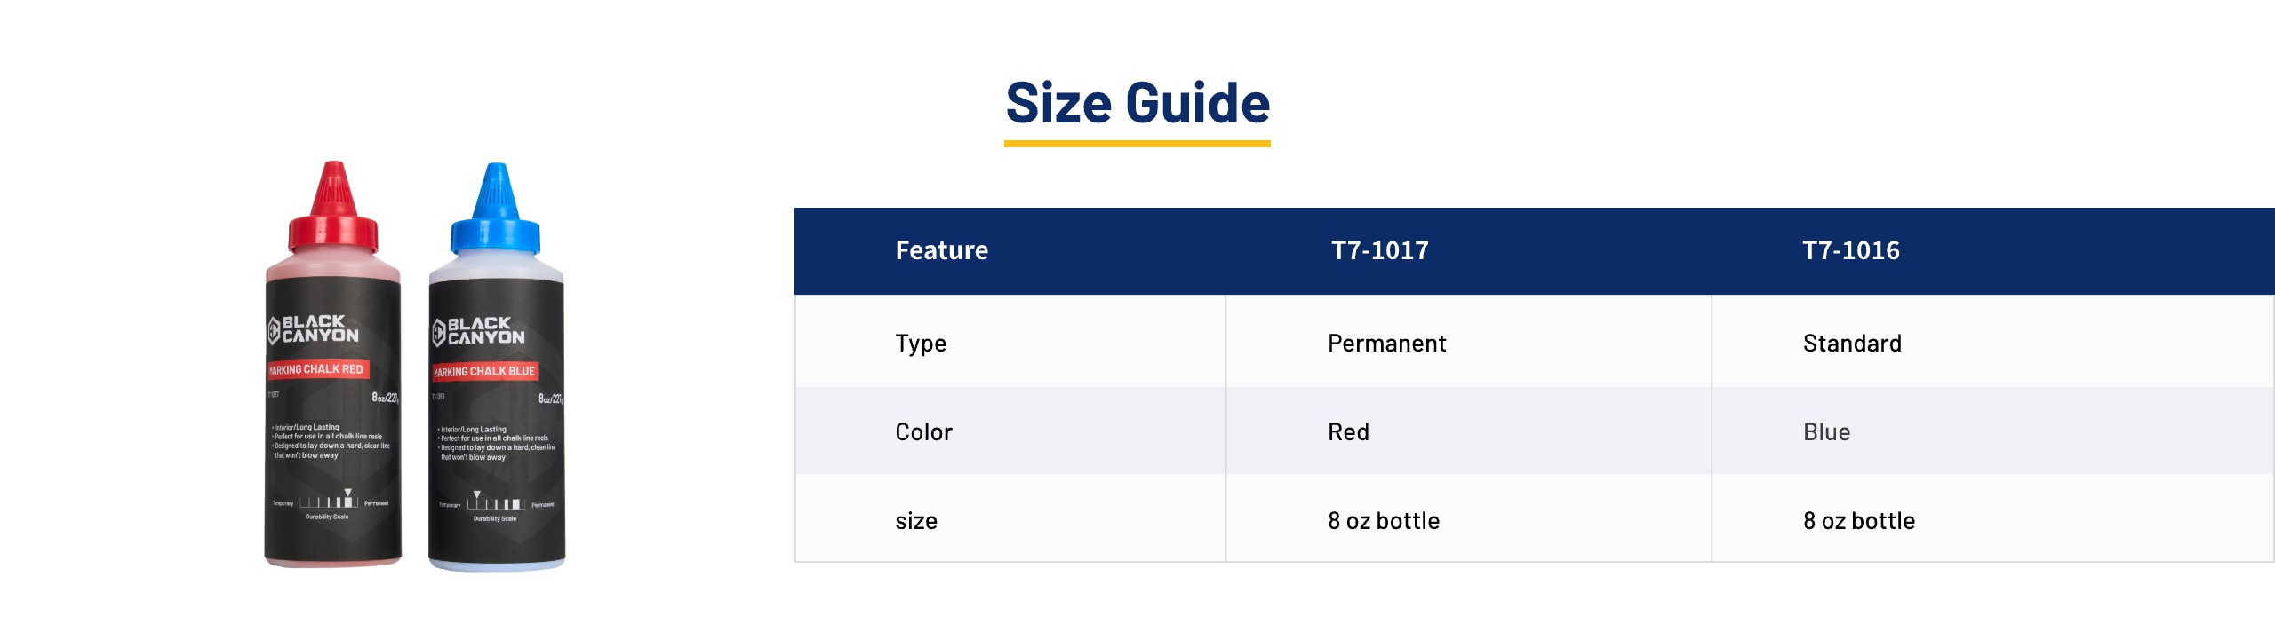The height and width of the screenshot is (632, 2275).
Task: Select the T7-1017 column header
Action: click(1379, 251)
